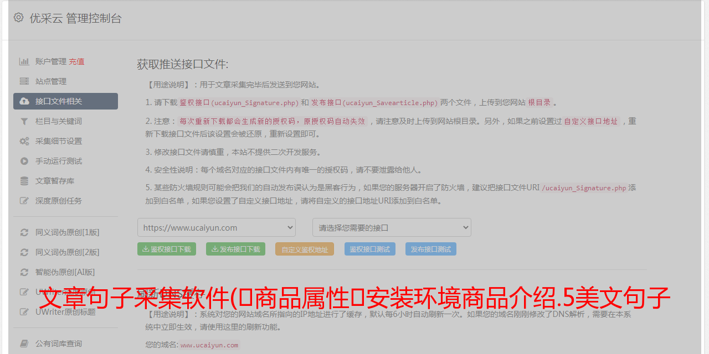Image resolution: width=709 pixels, height=354 pixels.
Task: Click the green 鉴权接口下载 button
Action: (166, 249)
